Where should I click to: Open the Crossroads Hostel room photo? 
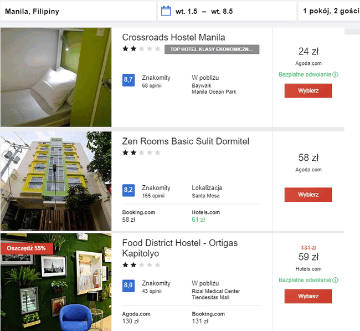tap(56, 77)
